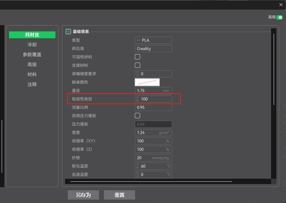This screenshot has width=286, height=203.
Task: Close the filament settings dialog
Action: (x=281, y=4)
